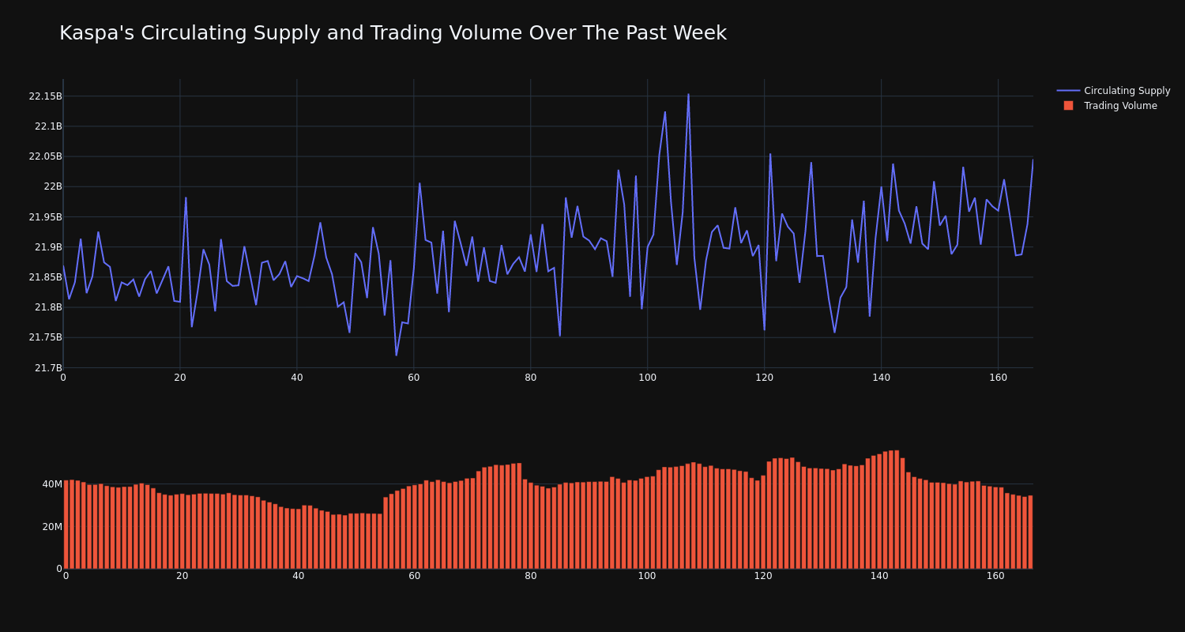Screen dimensions: 1185x632
Task: Click the 22.05B y-axis label
Action: pyautogui.click(x=45, y=156)
